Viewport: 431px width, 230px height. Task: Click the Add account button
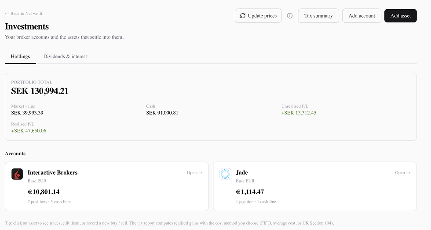tap(362, 16)
